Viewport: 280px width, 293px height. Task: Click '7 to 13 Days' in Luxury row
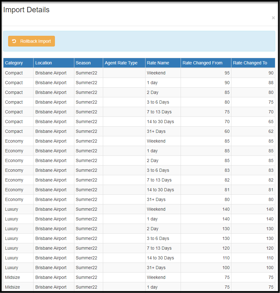[159, 248]
